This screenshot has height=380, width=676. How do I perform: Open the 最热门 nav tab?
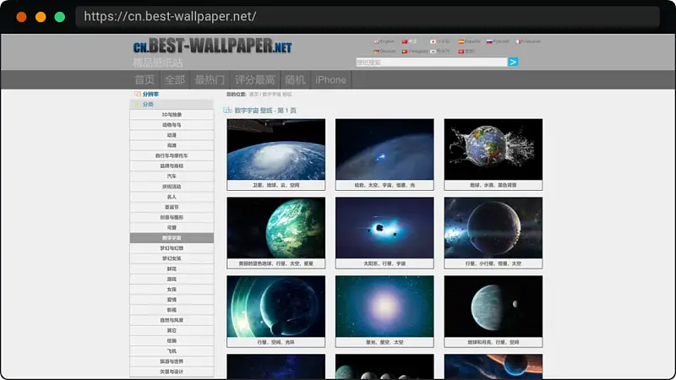tap(210, 79)
